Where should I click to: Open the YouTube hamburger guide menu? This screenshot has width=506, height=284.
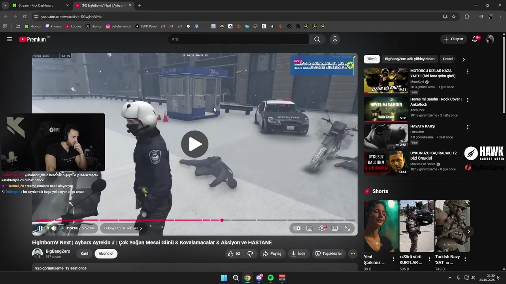(x=9, y=39)
